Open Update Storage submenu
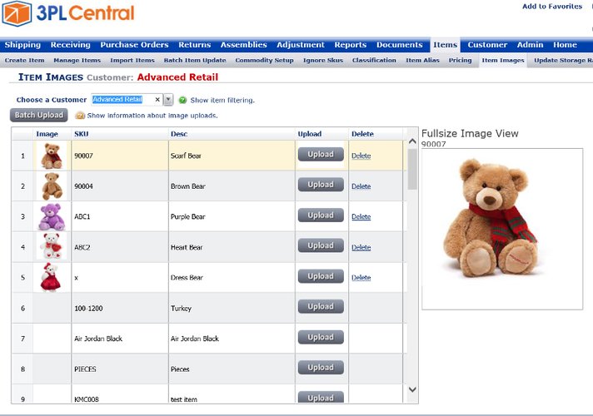The image size is (593, 416). (x=563, y=60)
